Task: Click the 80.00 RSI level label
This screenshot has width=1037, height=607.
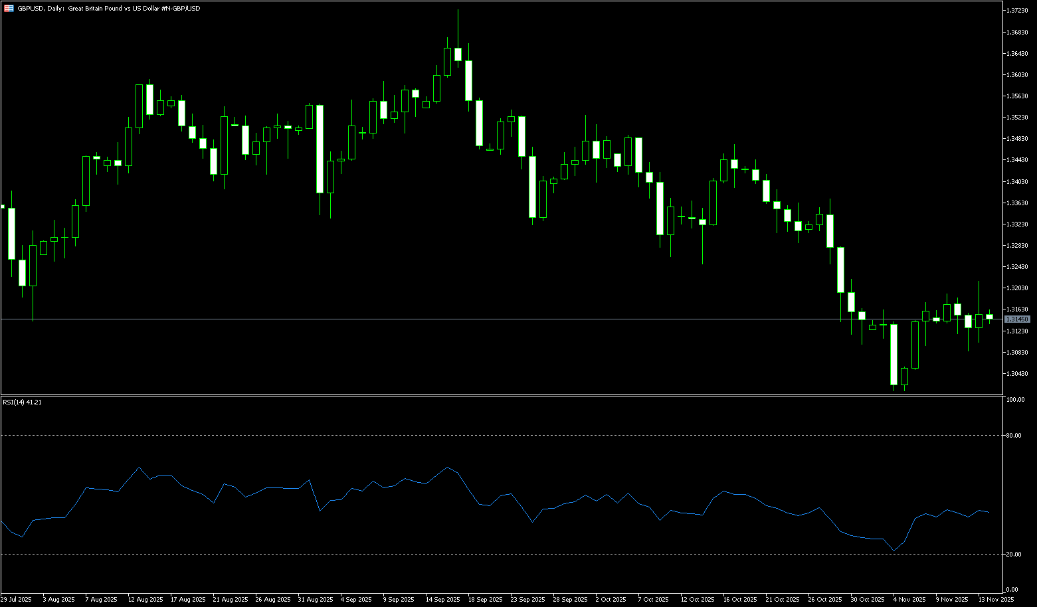Action: click(1014, 436)
